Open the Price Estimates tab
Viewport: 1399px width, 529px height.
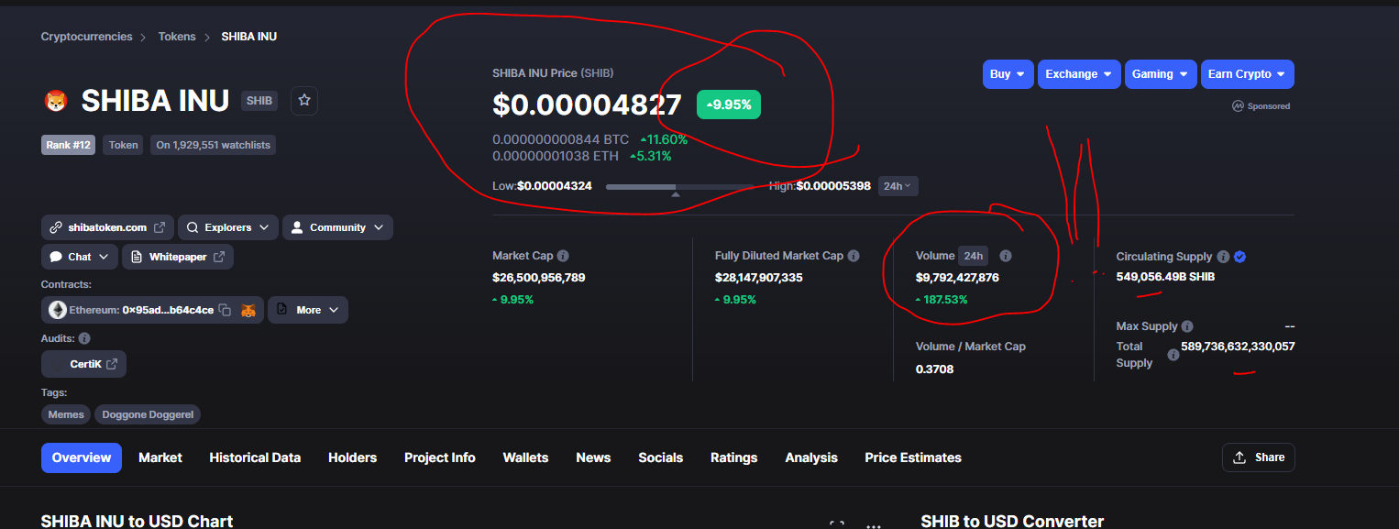point(913,457)
